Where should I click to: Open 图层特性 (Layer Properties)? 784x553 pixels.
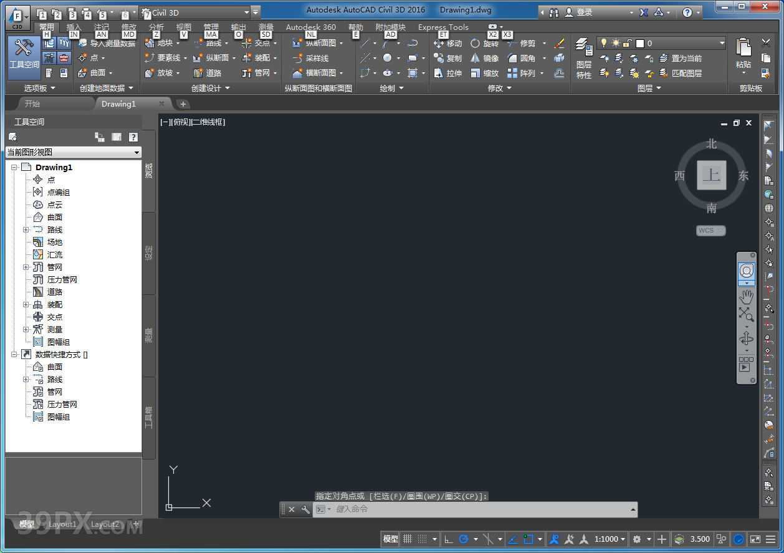(584, 58)
